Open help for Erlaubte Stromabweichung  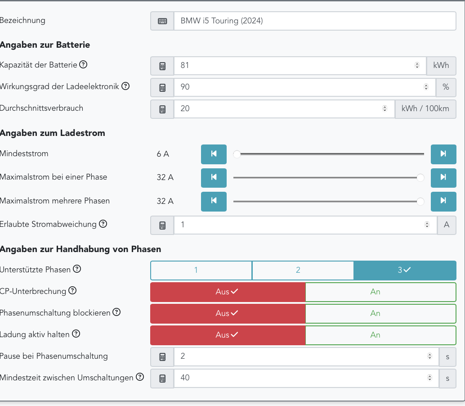[103, 224]
